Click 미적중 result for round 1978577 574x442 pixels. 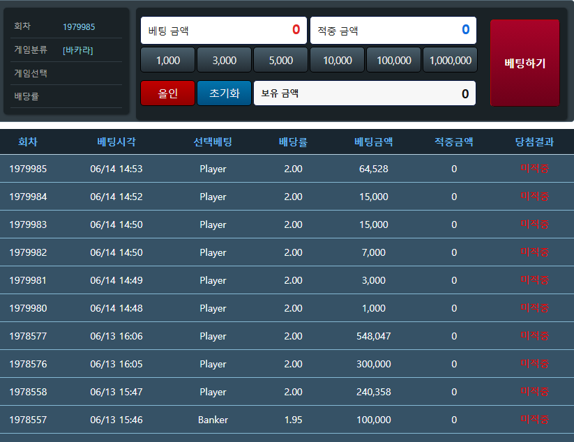coord(534,335)
